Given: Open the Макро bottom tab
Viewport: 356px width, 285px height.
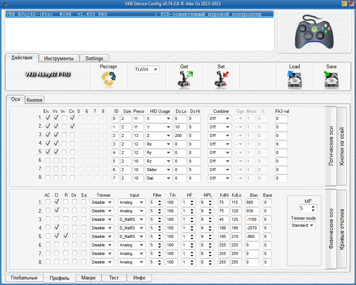Looking at the screenshot, I should click(88, 278).
